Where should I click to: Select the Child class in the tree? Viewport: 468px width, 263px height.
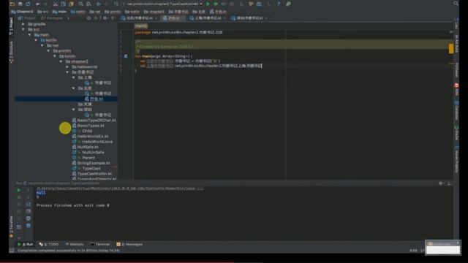[x=83, y=131]
